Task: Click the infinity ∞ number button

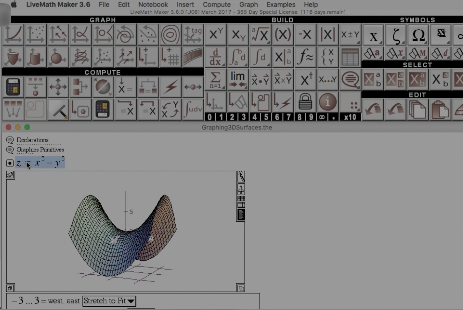Action: point(321,117)
